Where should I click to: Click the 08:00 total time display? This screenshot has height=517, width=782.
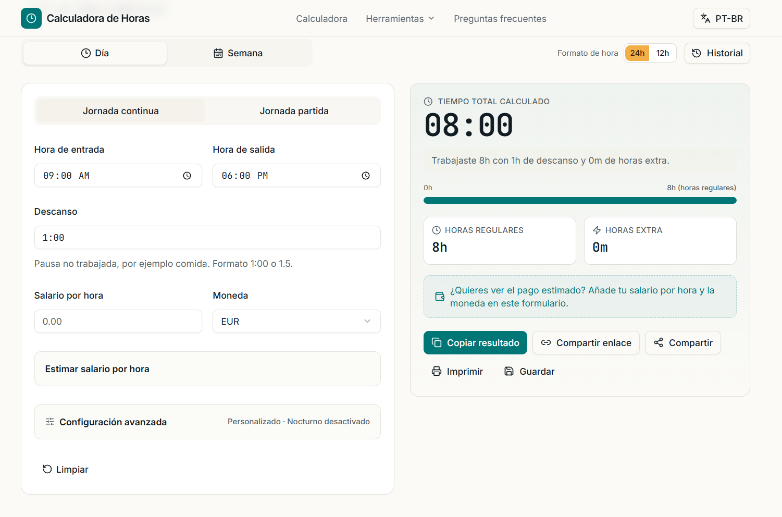pos(469,126)
